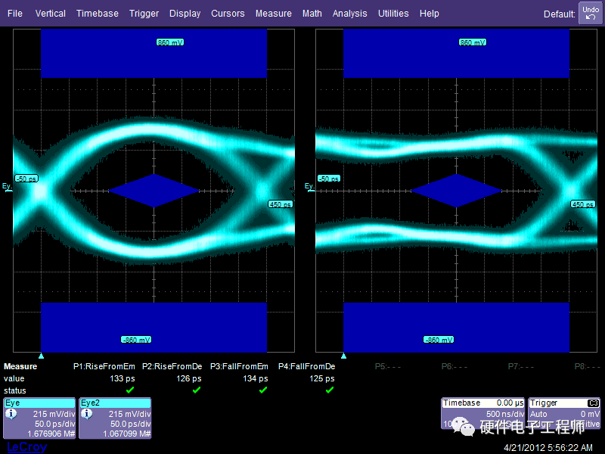Open the Vertical menu
The image size is (605, 454).
(x=50, y=14)
